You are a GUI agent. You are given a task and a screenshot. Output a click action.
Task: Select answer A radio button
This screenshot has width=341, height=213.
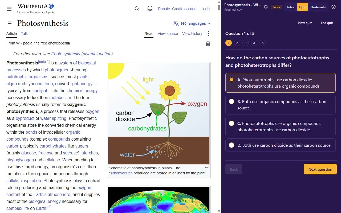coord(232,80)
